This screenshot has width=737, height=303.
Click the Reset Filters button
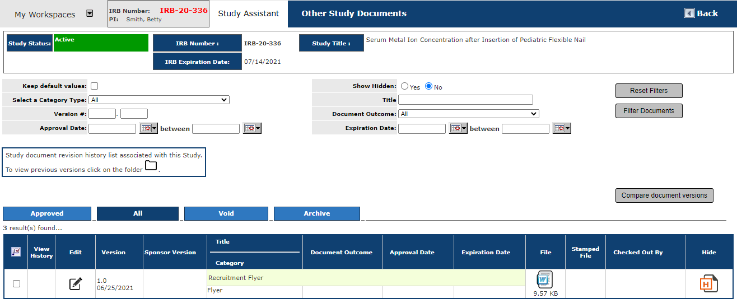point(649,91)
